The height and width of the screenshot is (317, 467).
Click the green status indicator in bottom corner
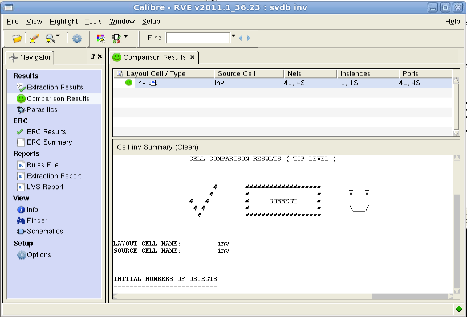tap(459, 309)
